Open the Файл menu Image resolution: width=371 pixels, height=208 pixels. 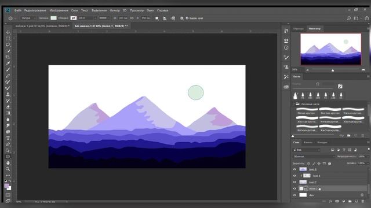click(x=18, y=10)
